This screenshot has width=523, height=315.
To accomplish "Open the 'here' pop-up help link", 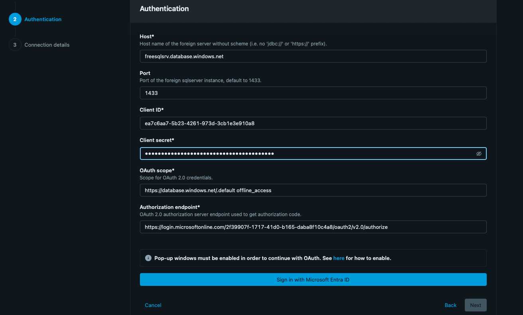I will 339,258.
